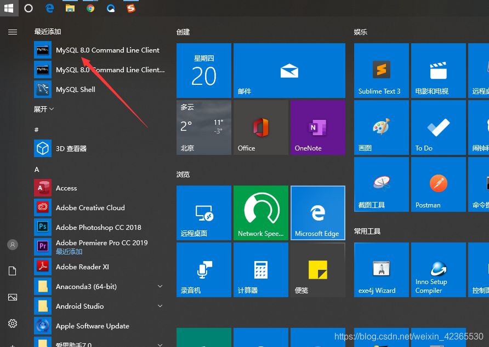Launch the Postman tile
The width and height of the screenshot is (489, 347).
pyautogui.click(x=439, y=184)
